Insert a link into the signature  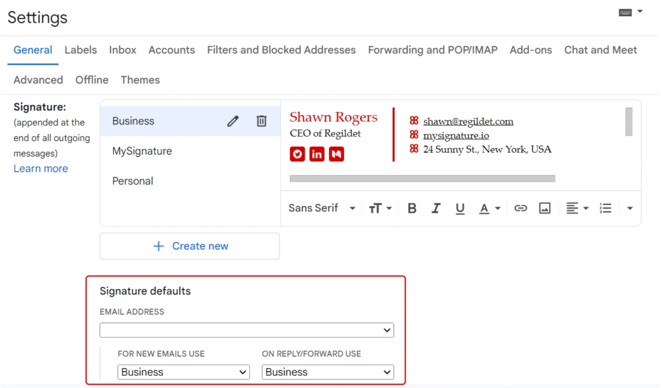point(520,208)
